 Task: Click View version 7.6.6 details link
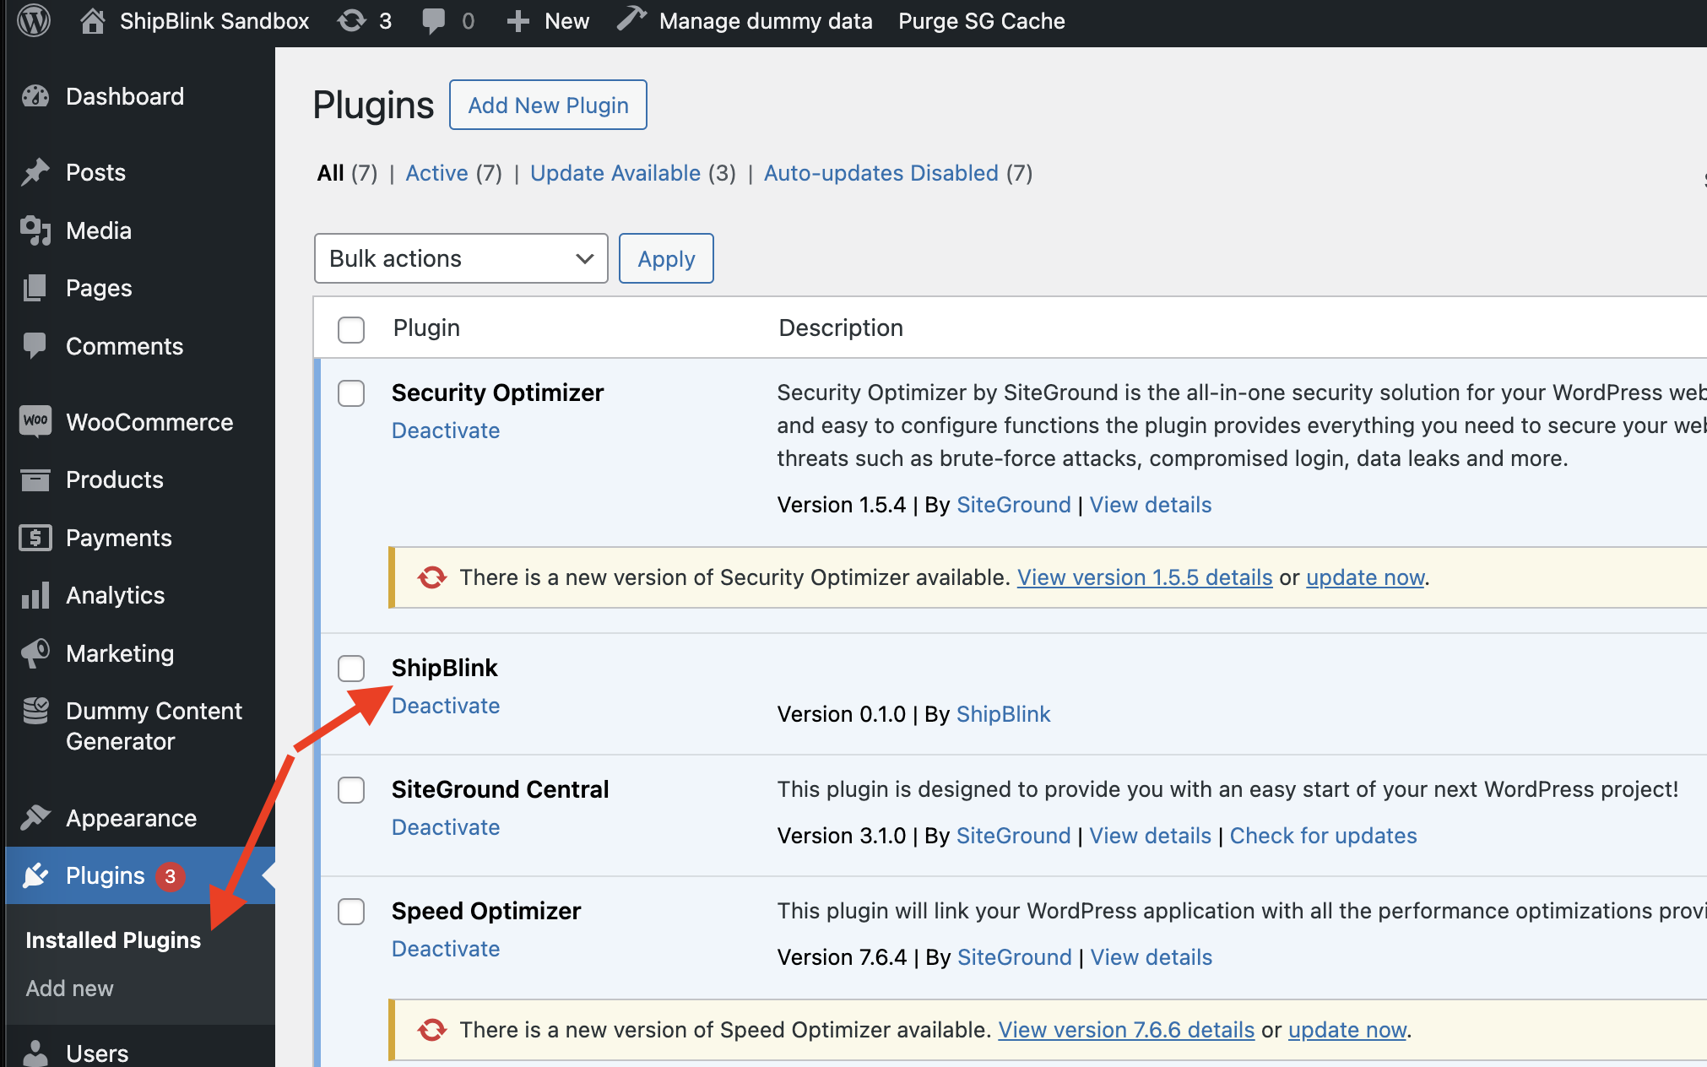(1126, 1030)
